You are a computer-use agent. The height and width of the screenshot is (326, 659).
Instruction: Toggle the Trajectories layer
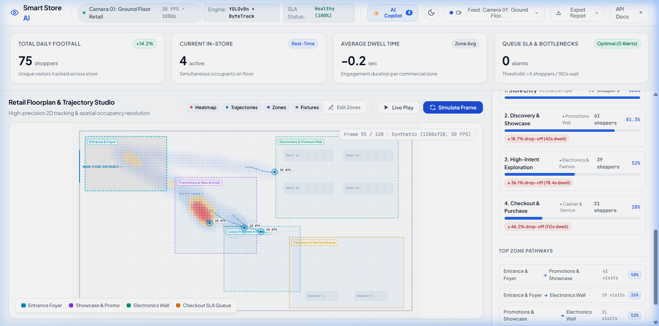241,107
